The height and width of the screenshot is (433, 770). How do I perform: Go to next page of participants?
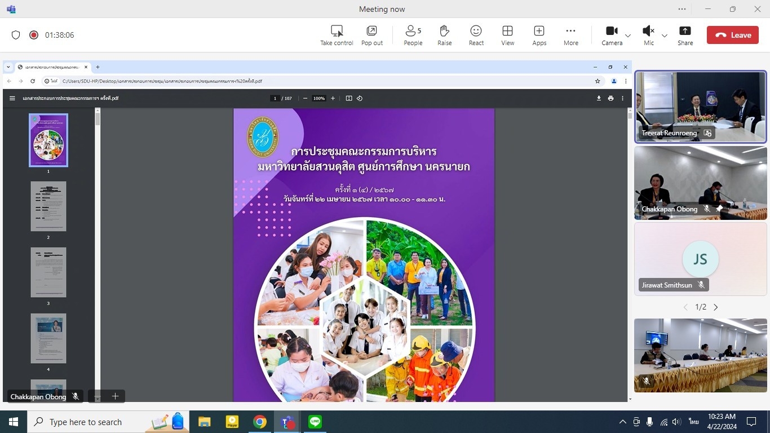[x=716, y=307]
